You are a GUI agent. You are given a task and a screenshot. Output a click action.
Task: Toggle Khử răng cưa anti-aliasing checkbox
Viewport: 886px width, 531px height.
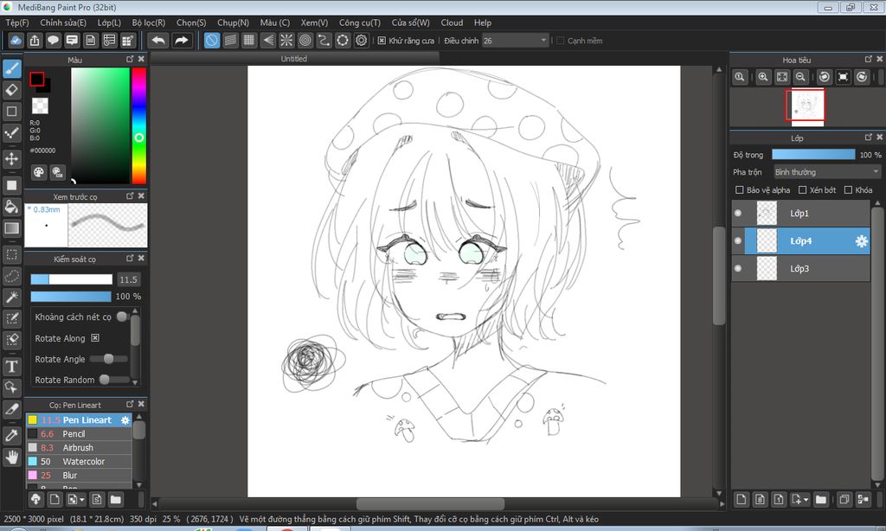(382, 41)
